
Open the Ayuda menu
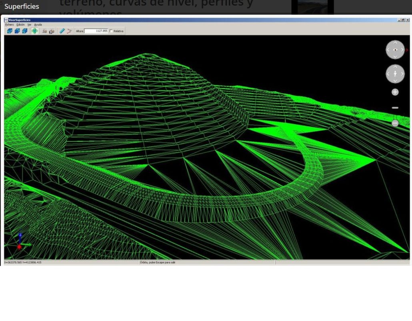38,25
